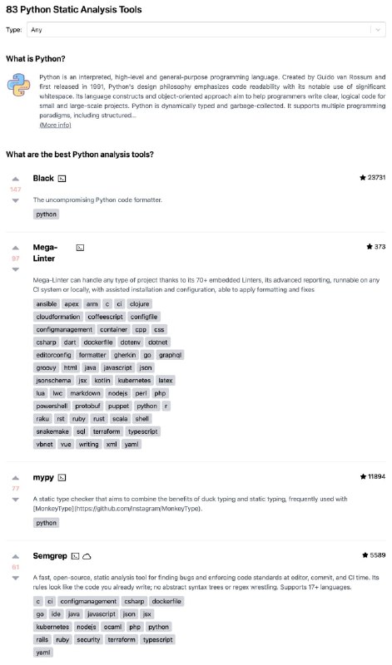
Task: Upvote the Black formatter entry
Action: (15, 179)
